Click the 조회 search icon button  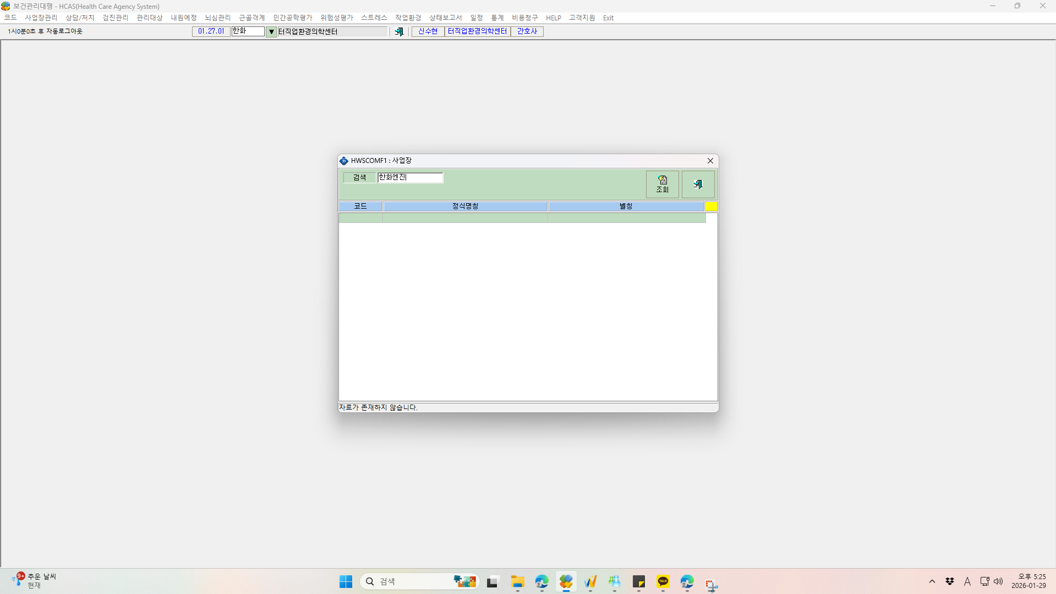tap(662, 184)
